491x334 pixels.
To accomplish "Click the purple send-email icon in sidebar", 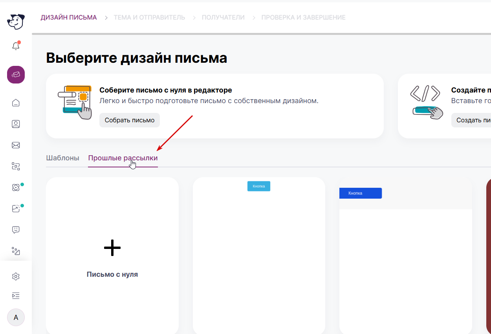I will pos(16,74).
